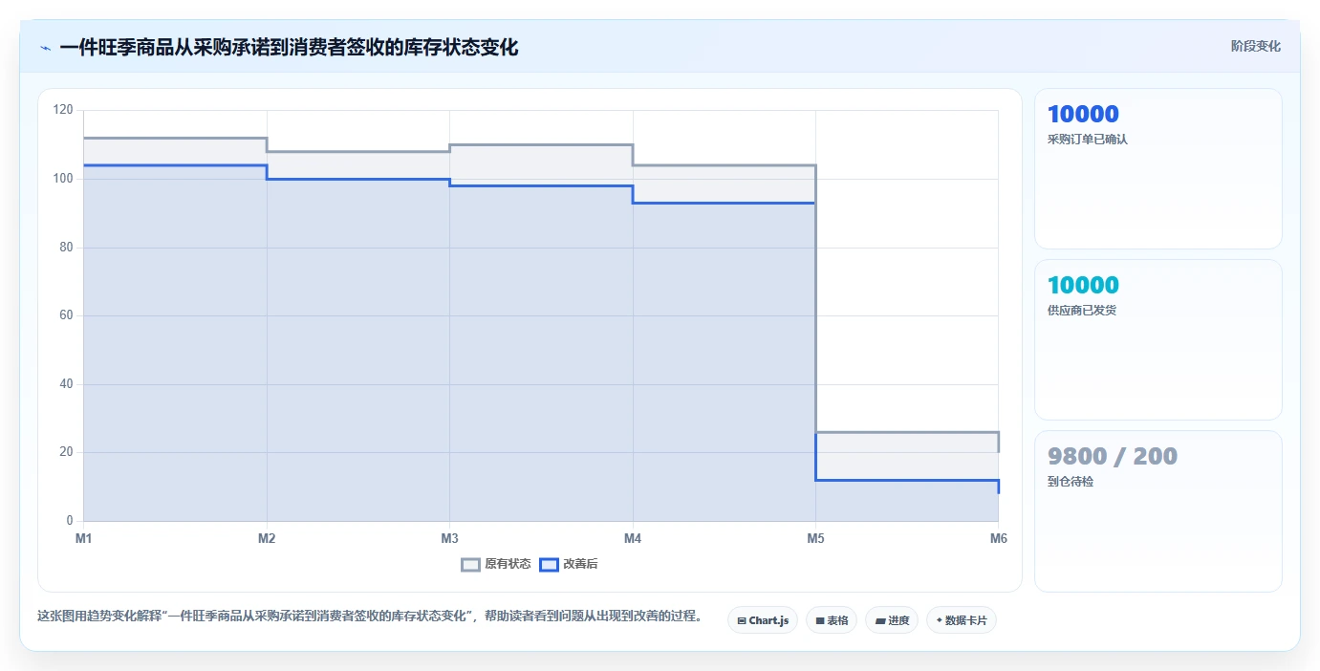The width and height of the screenshot is (1320, 671).
Task: Click the 80 y-axis label
Action: click(66, 248)
